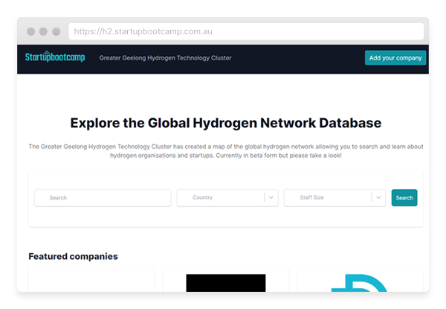Image resolution: width=446 pixels, height=309 pixels.
Task: Click Explore the Global Hydrogen Network Database heading
Action: tap(226, 123)
